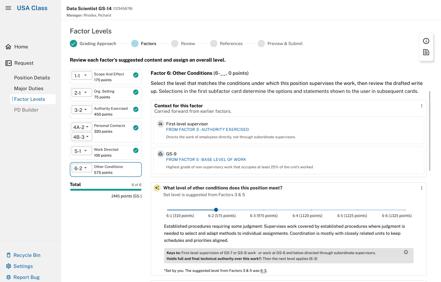Go to the Preview & Submit step
Viewport: 441px width, 282px height.
280,44
